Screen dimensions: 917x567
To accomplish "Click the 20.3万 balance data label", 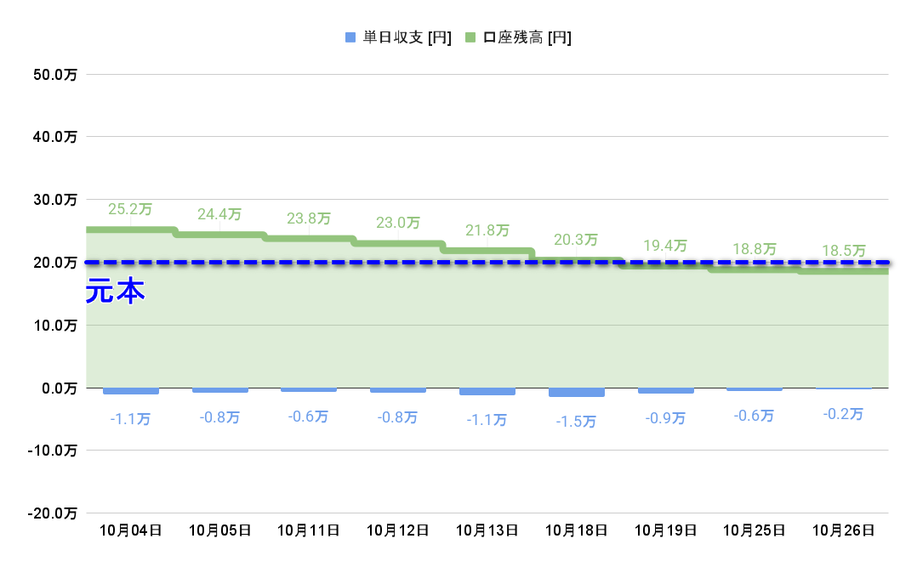I will (x=577, y=240).
